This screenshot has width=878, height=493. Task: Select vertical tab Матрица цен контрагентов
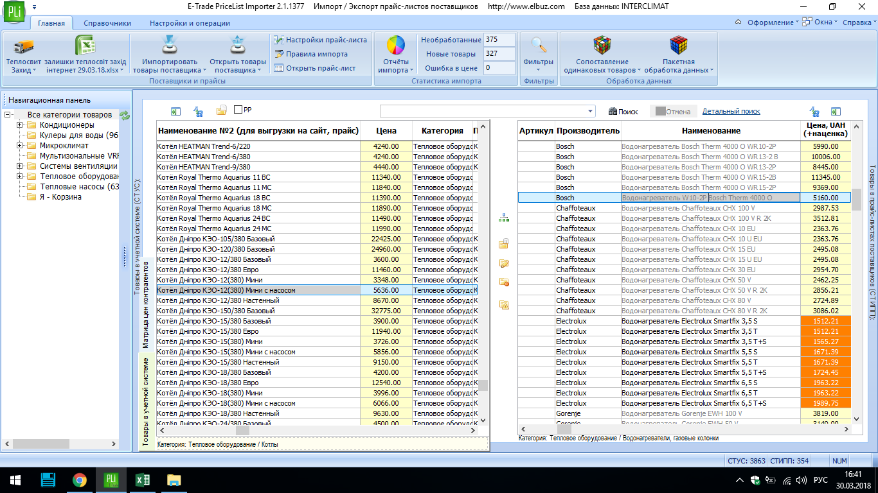pyautogui.click(x=146, y=305)
